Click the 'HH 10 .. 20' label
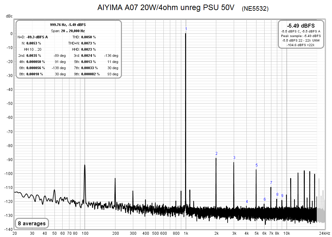This screenshot has width=332, height=237. pyautogui.click(x=33, y=49)
